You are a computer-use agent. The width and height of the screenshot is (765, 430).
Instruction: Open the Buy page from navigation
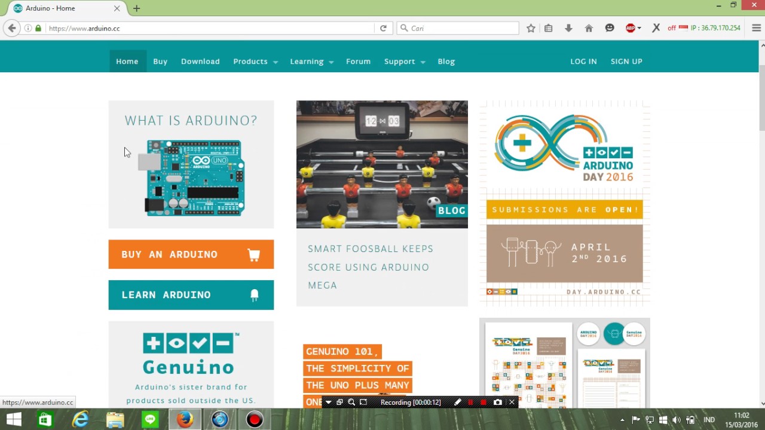tap(160, 61)
